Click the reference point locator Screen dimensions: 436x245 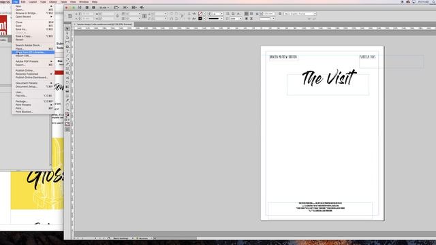pyautogui.click(x=70, y=16)
